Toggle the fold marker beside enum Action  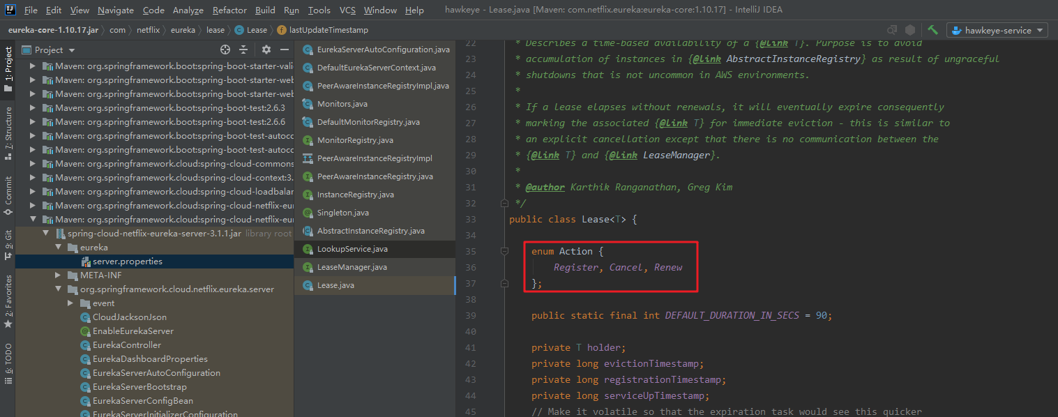[x=504, y=251]
